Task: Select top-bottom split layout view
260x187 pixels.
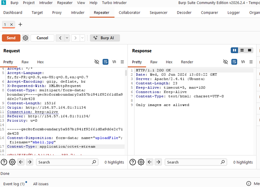Action: point(242,50)
